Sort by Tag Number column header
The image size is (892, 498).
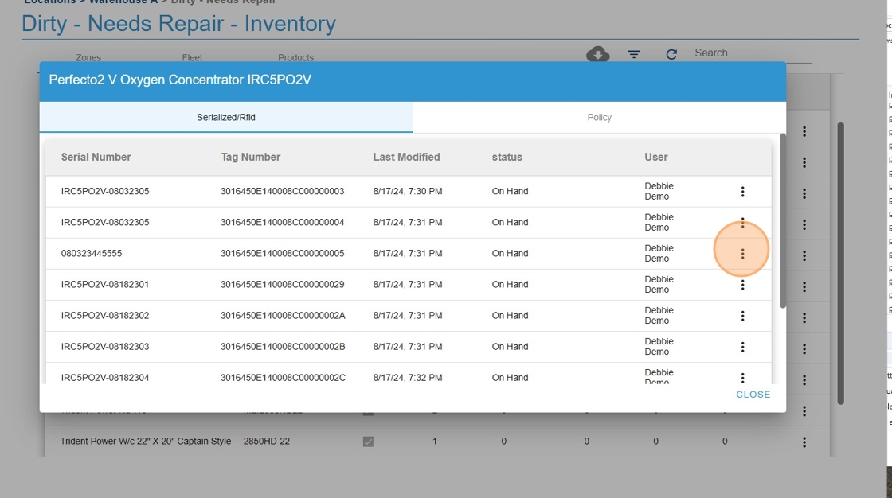click(x=251, y=157)
